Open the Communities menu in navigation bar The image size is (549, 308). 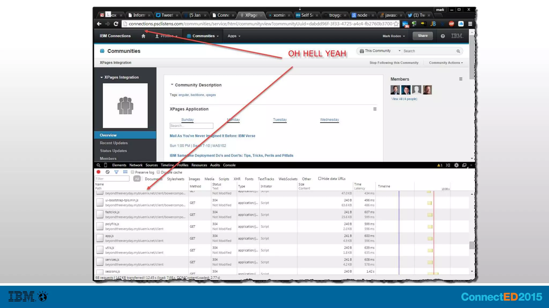203,36
